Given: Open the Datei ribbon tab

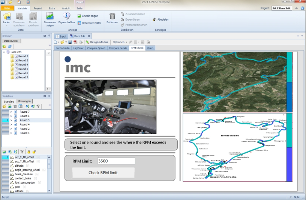Looking at the screenshot, I should point(7,8).
